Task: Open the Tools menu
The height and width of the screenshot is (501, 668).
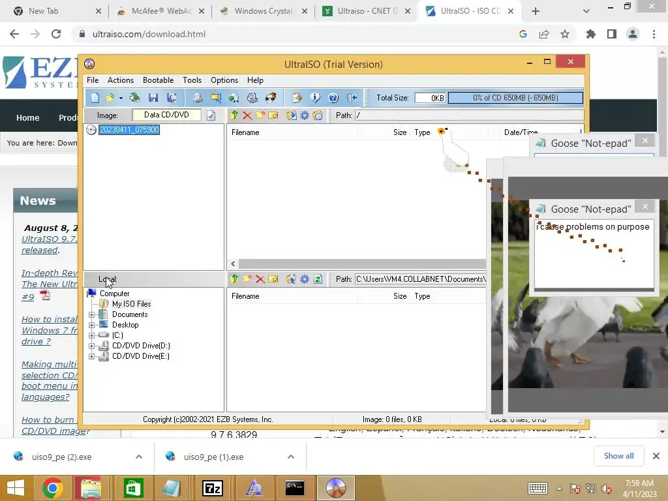Action: pyautogui.click(x=192, y=80)
